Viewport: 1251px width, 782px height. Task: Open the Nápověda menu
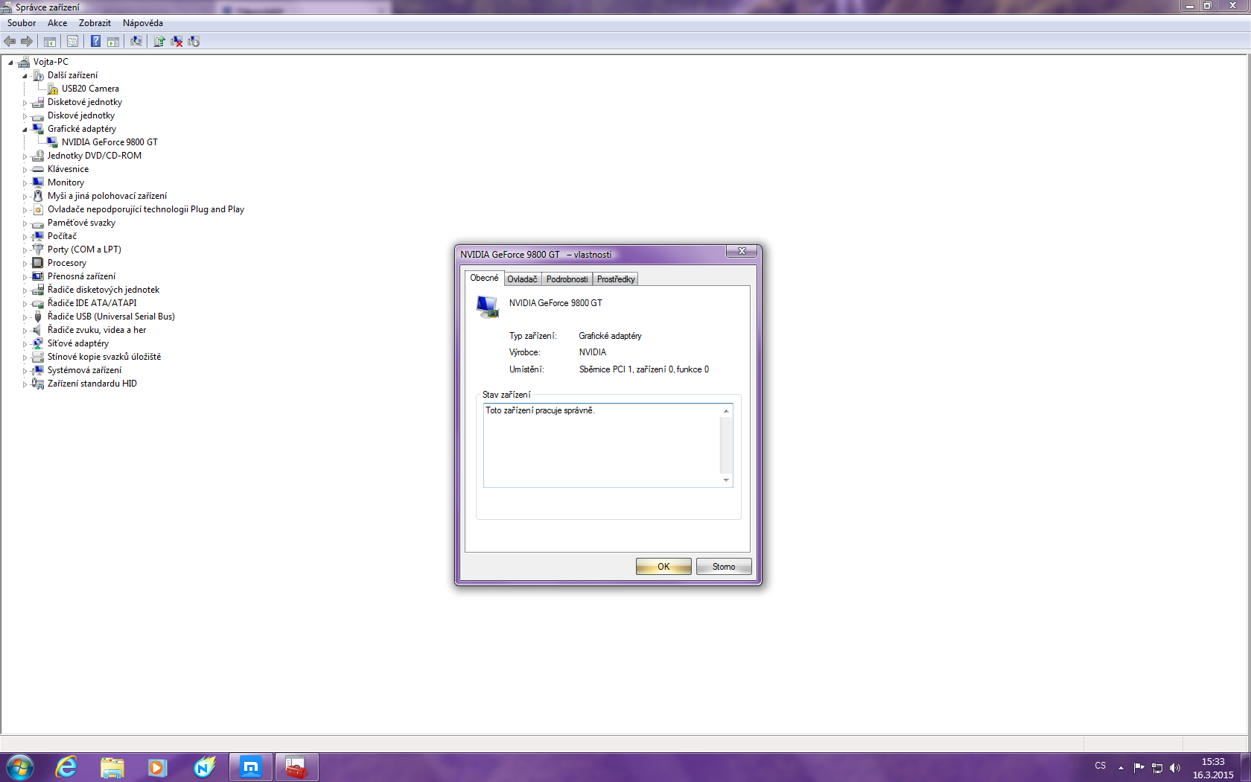tap(143, 23)
